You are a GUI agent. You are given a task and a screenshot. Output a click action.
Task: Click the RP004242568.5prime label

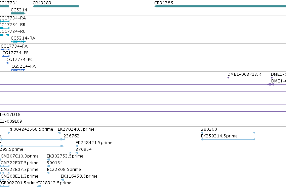tap(31, 129)
